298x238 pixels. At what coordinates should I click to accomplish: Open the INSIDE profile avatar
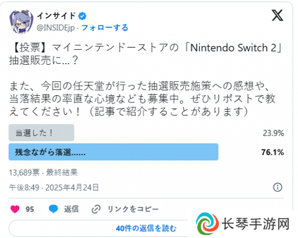point(22,22)
